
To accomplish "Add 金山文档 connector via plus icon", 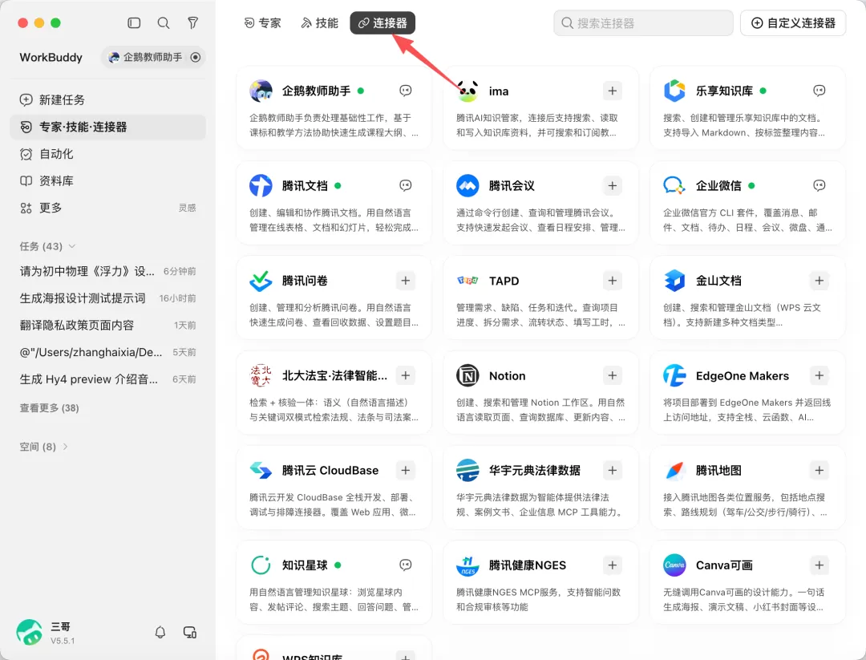I will coord(819,281).
